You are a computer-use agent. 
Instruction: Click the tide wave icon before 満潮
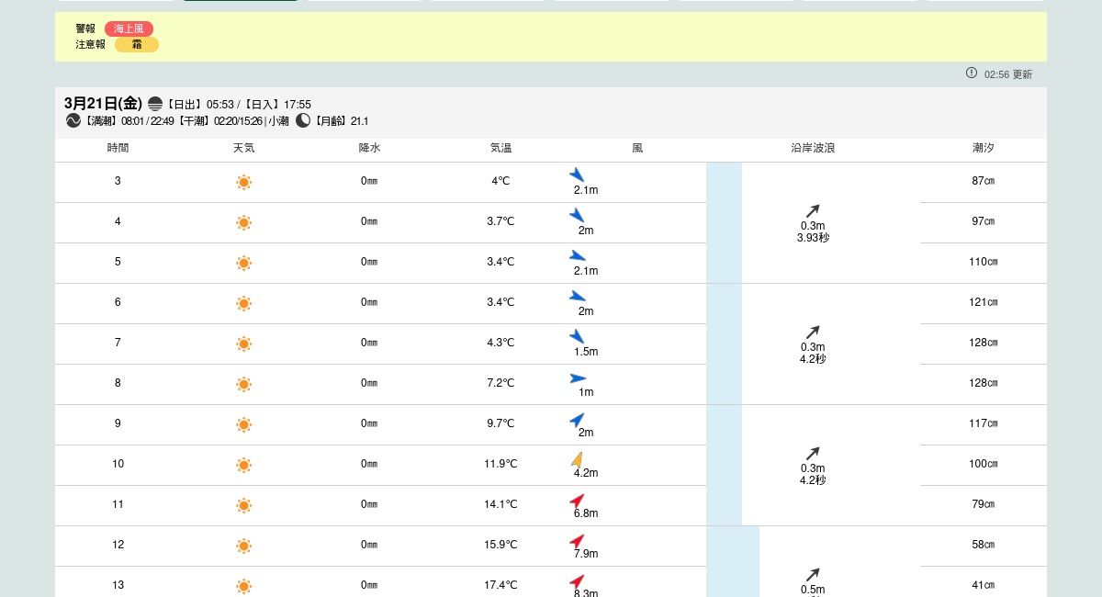pyautogui.click(x=73, y=120)
